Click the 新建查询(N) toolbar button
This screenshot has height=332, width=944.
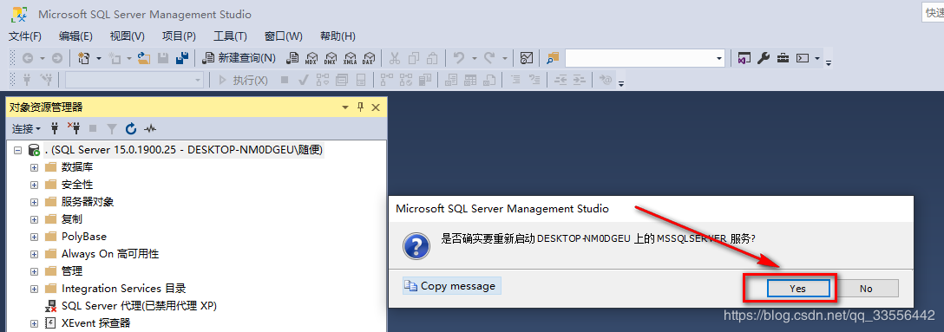[x=239, y=58]
